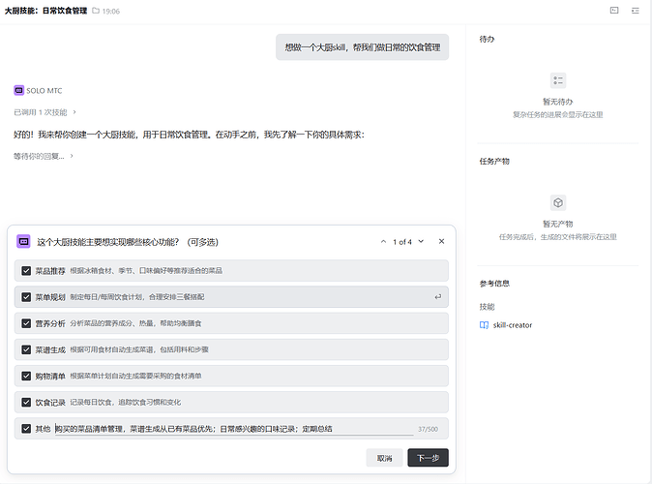The width and height of the screenshot is (652, 484).
Task: Click the 19:06 timestamp
Action: click(111, 12)
